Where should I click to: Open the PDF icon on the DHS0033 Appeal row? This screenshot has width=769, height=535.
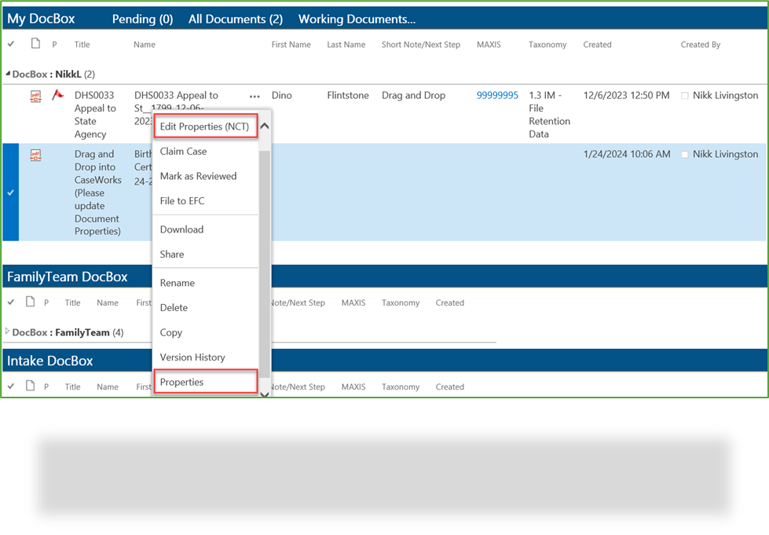pyautogui.click(x=35, y=95)
